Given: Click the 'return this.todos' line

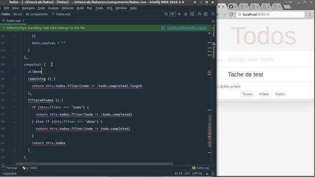Looking at the screenshot, I should point(48,143).
